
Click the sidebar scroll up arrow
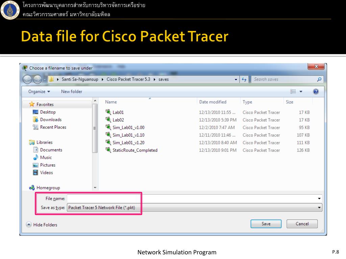click(95, 100)
